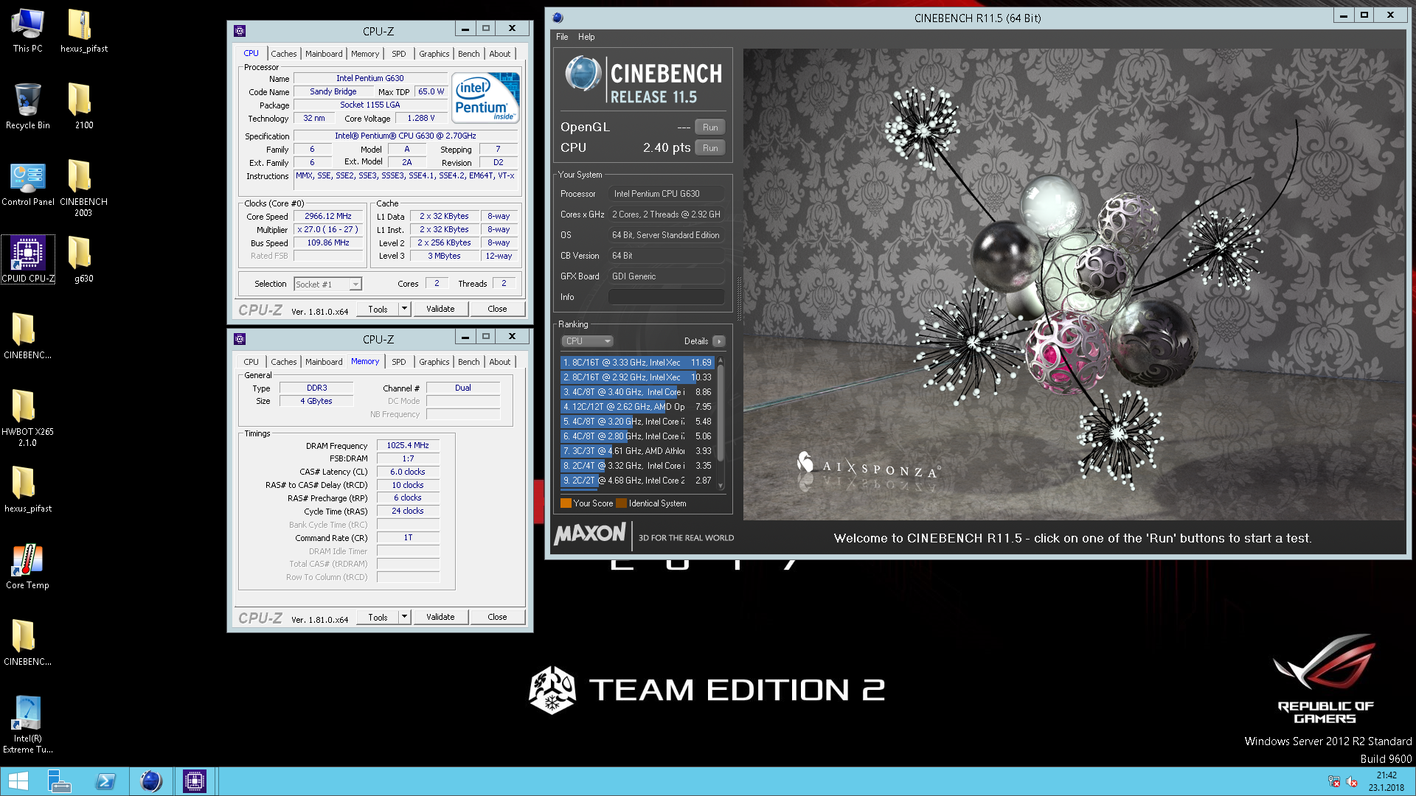The width and height of the screenshot is (1416, 796).
Task: Select ranking entry 3C/3T @ 4.61 GHz AMD
Action: tap(637, 451)
